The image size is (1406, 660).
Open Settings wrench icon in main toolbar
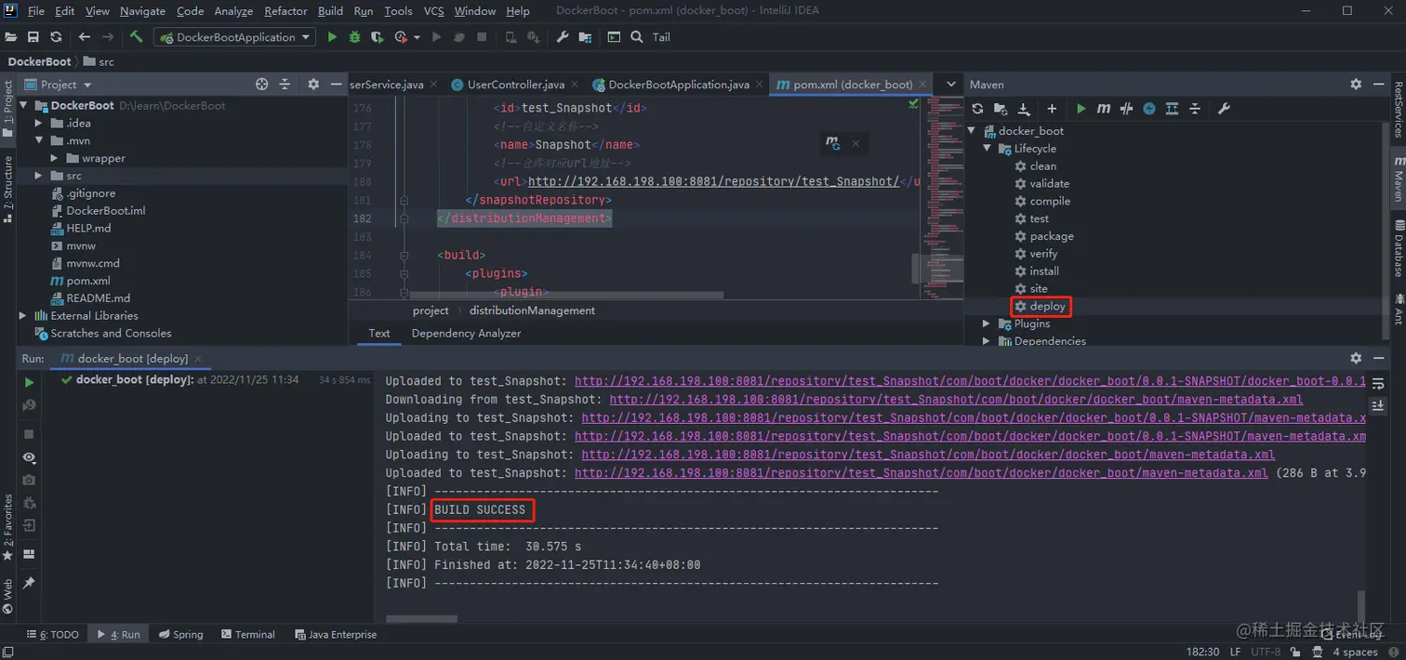pyautogui.click(x=563, y=37)
